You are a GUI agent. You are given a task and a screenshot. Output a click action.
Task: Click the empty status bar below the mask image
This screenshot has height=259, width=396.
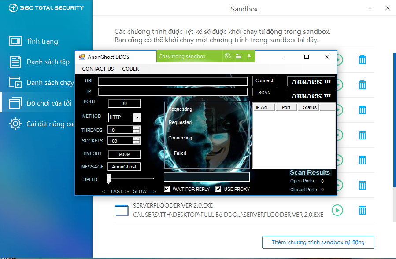[x=207, y=177]
